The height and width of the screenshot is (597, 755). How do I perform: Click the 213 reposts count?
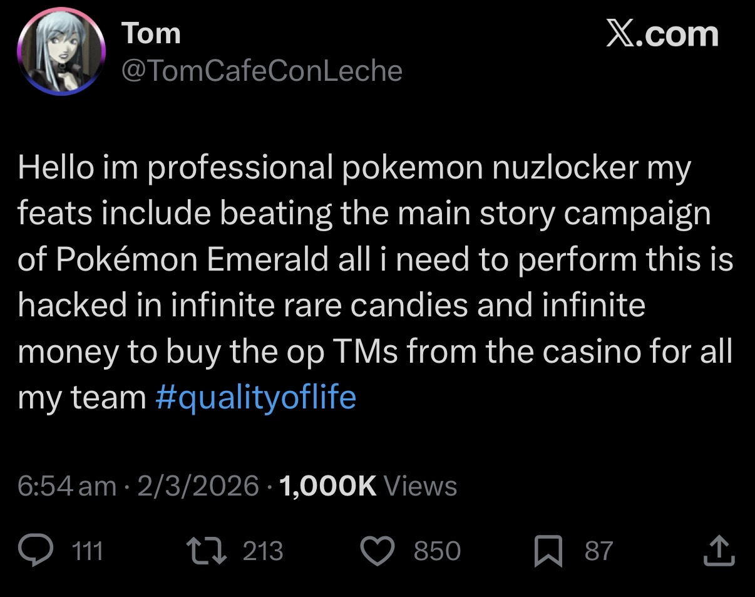pos(263,551)
